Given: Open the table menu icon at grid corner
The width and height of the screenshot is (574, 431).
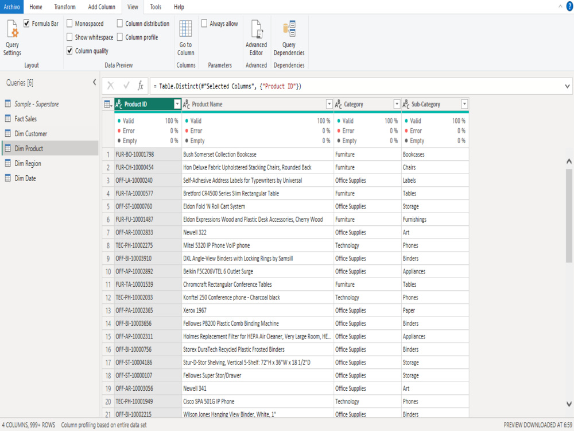Looking at the screenshot, I should (x=108, y=105).
